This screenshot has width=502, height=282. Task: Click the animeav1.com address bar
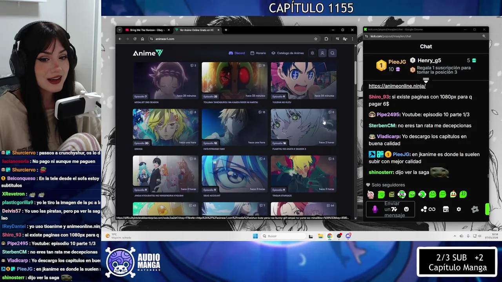pyautogui.click(x=234, y=39)
